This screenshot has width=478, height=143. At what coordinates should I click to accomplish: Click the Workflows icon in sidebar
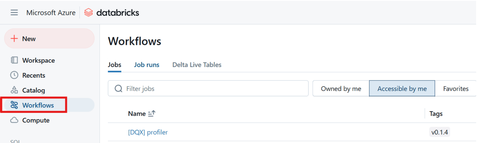pos(14,105)
